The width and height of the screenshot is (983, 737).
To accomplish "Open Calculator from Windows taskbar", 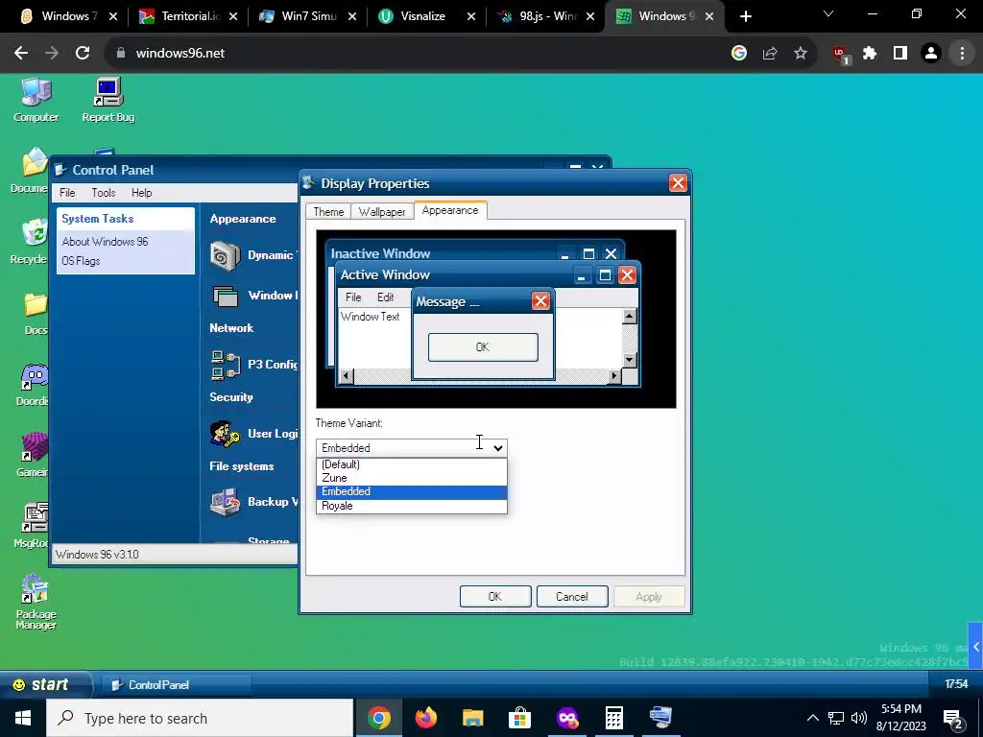I will click(x=613, y=718).
